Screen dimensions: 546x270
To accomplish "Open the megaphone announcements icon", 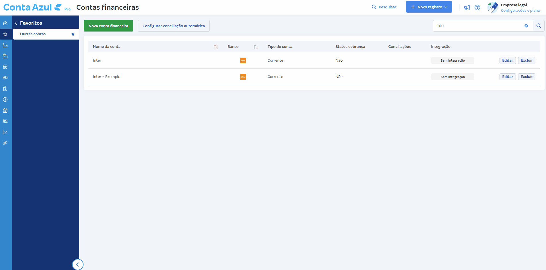I will 467,7.
